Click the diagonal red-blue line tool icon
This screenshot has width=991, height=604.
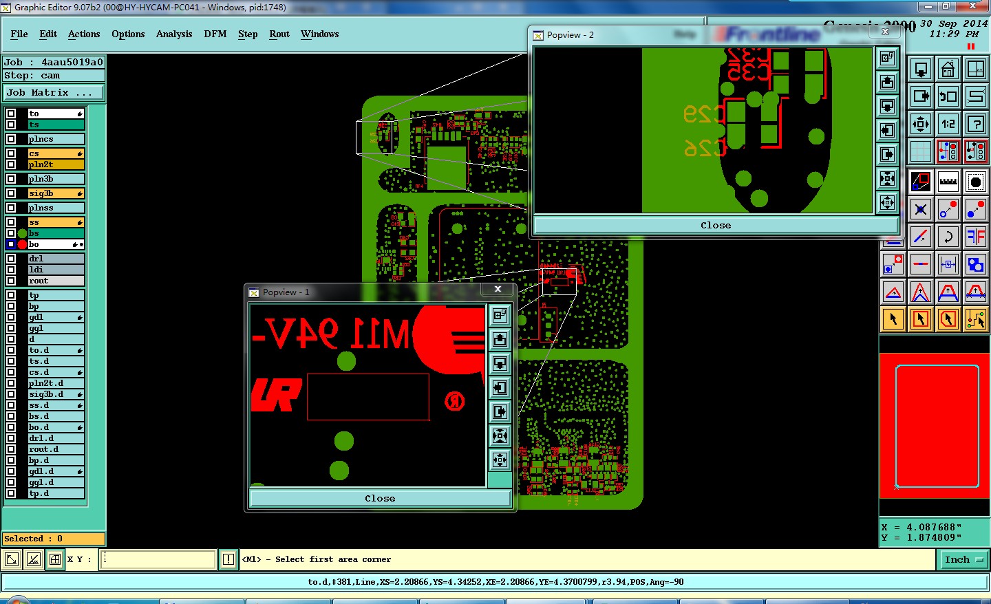[x=921, y=237]
